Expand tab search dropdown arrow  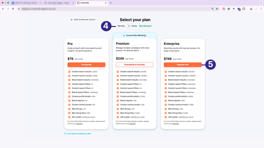(261, 3)
